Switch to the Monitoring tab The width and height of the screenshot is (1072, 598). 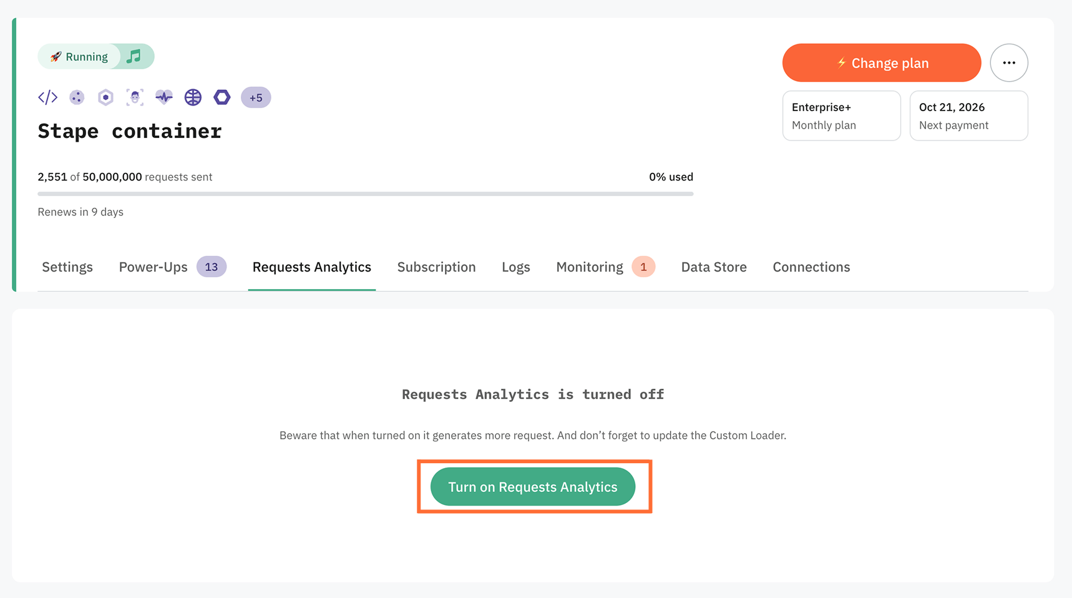click(x=590, y=267)
